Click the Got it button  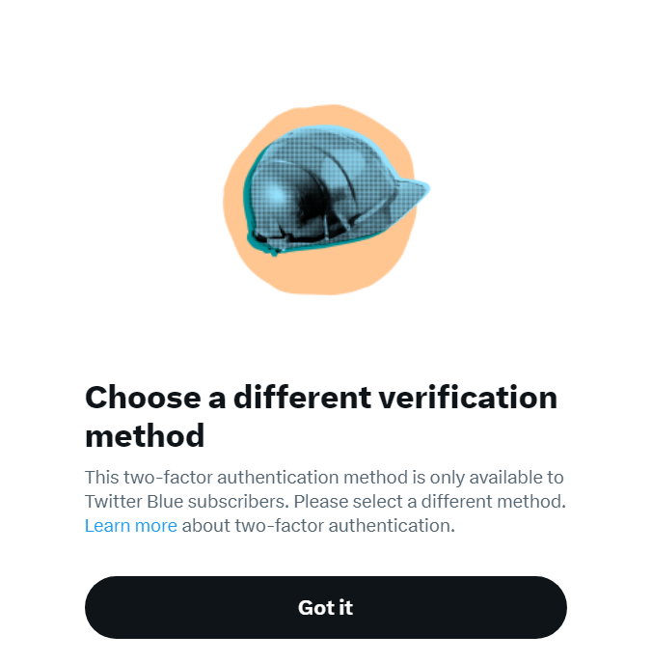(325, 607)
